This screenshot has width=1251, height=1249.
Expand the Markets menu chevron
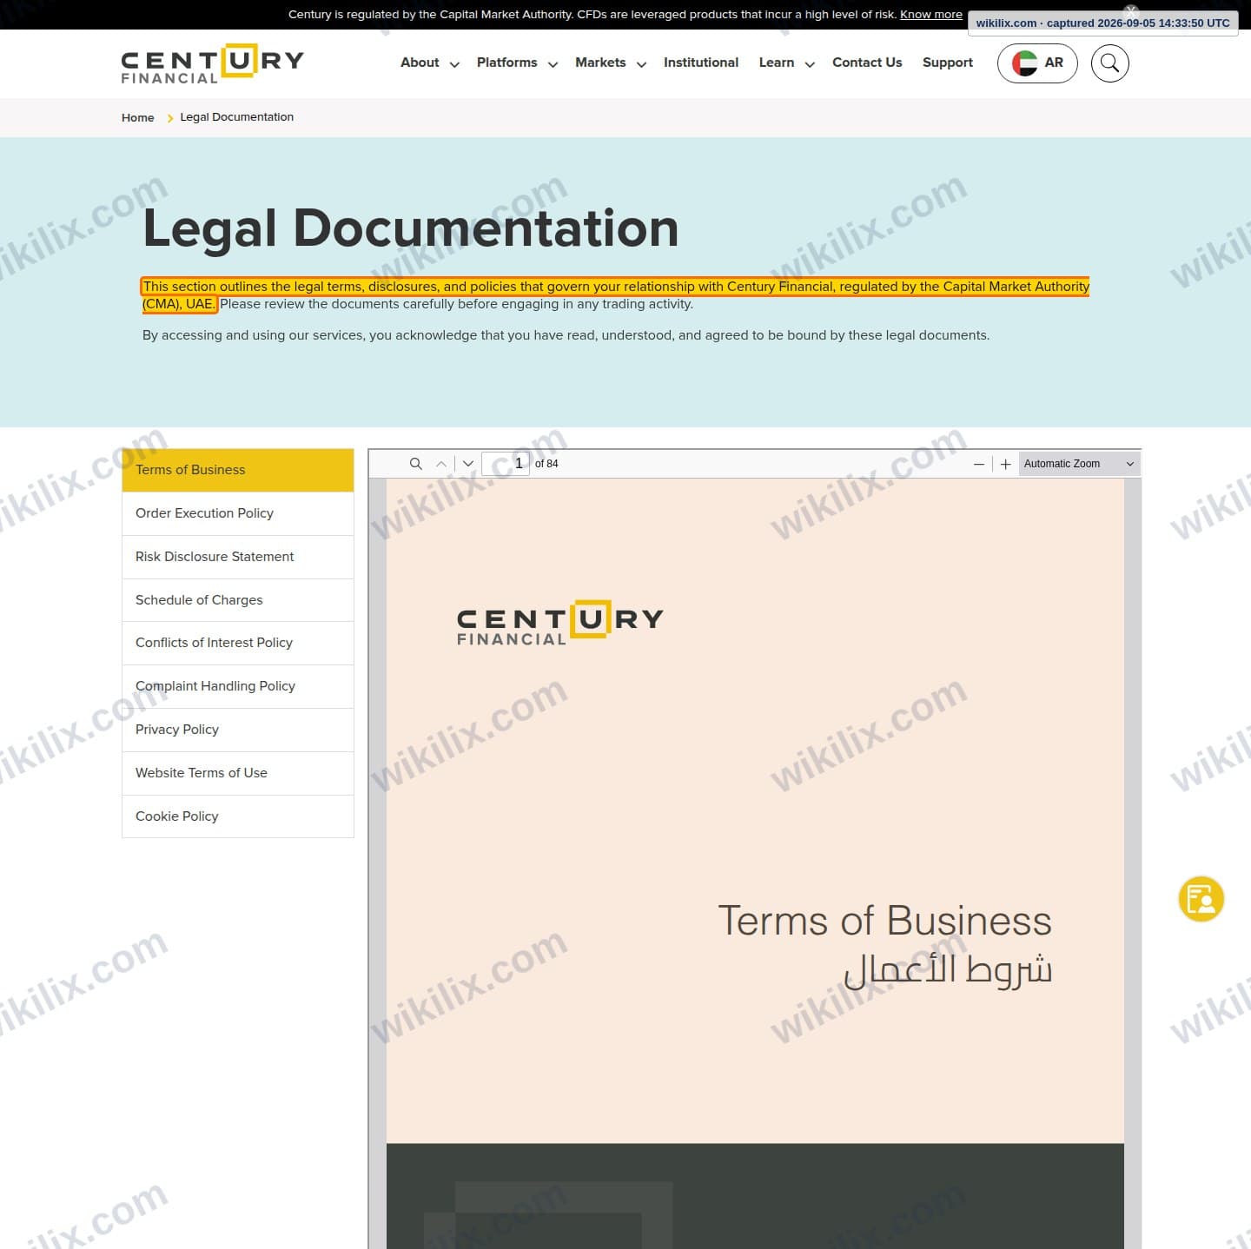point(641,64)
